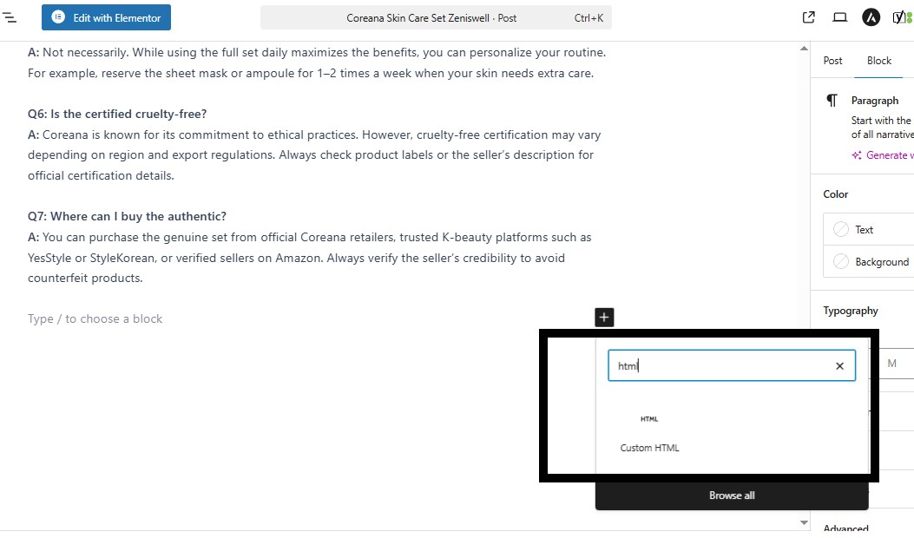The image size is (914, 538).
Task: Click Edit with Elementor button
Action: (x=106, y=17)
